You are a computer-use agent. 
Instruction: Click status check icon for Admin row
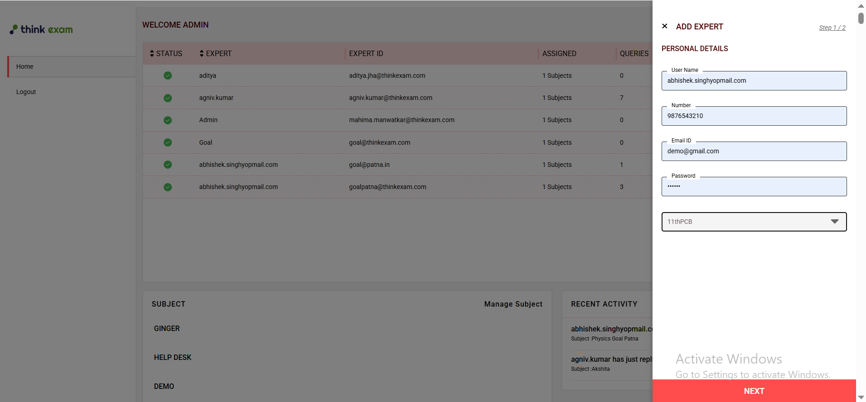[x=168, y=120]
